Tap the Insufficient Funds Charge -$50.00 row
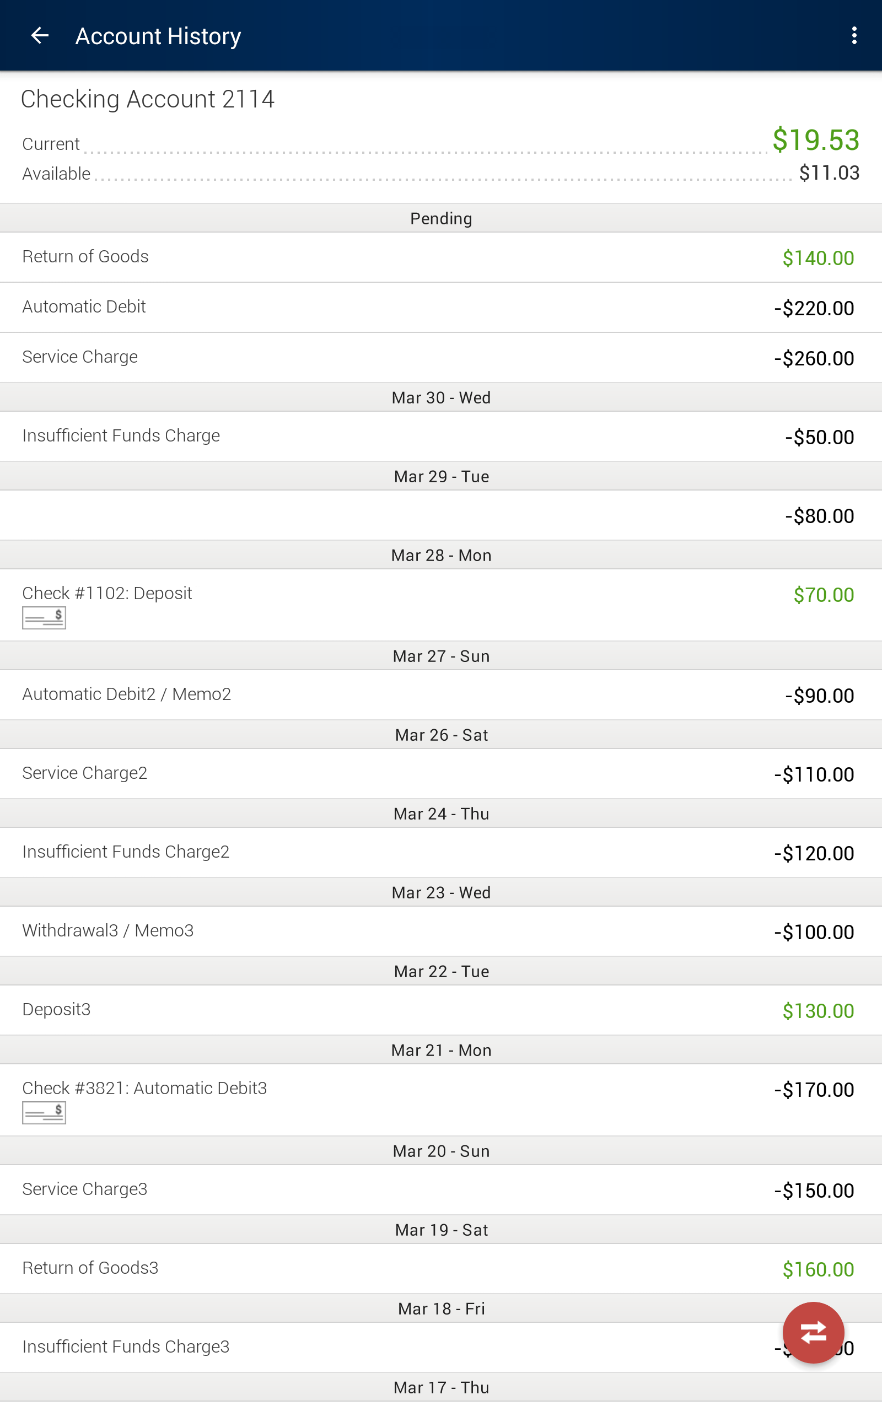This screenshot has width=882, height=1411. tap(441, 436)
